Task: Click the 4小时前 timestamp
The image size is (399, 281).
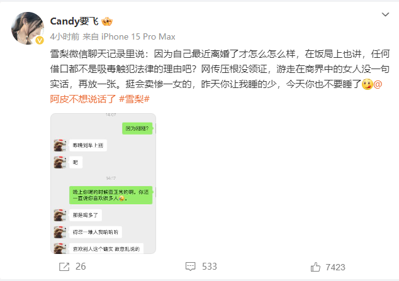Action: point(65,37)
